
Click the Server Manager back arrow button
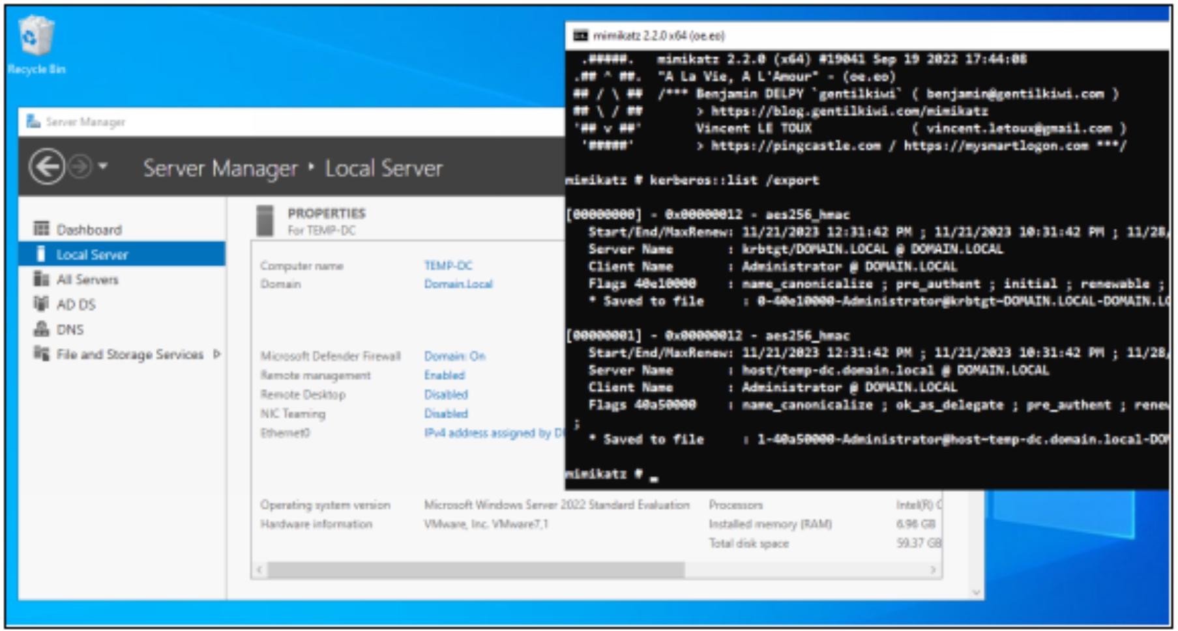(47, 167)
